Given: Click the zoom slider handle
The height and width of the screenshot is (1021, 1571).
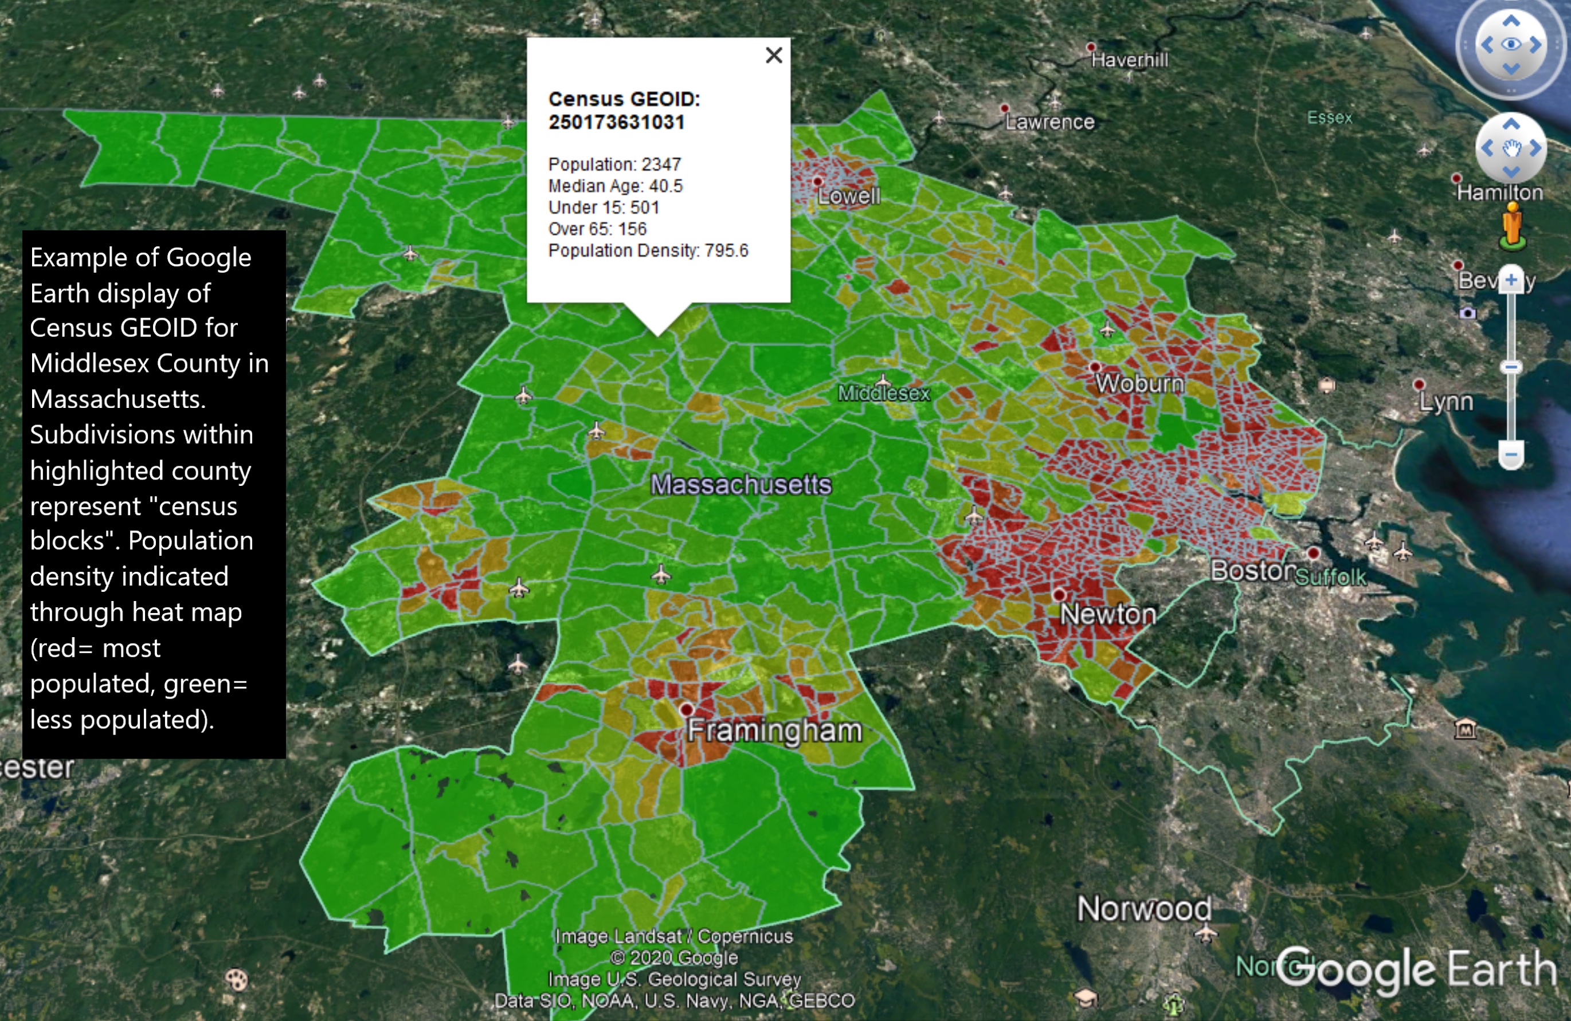Looking at the screenshot, I should (x=1511, y=368).
